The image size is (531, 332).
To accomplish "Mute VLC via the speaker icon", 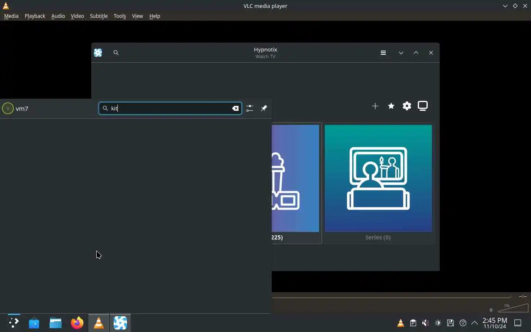I will pyautogui.click(x=492, y=310).
